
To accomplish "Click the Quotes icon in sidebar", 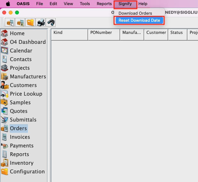I will 4,111.
